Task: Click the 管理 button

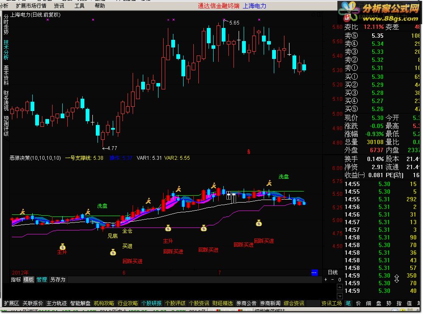Action: click(42, 280)
